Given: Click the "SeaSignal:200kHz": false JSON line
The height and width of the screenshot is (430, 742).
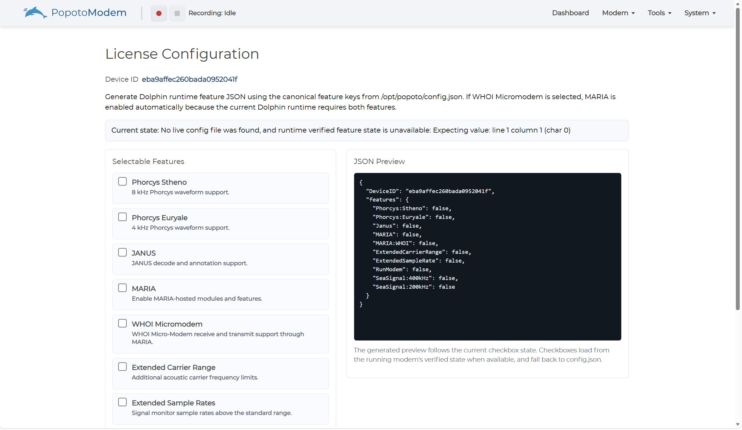Looking at the screenshot, I should tap(414, 287).
